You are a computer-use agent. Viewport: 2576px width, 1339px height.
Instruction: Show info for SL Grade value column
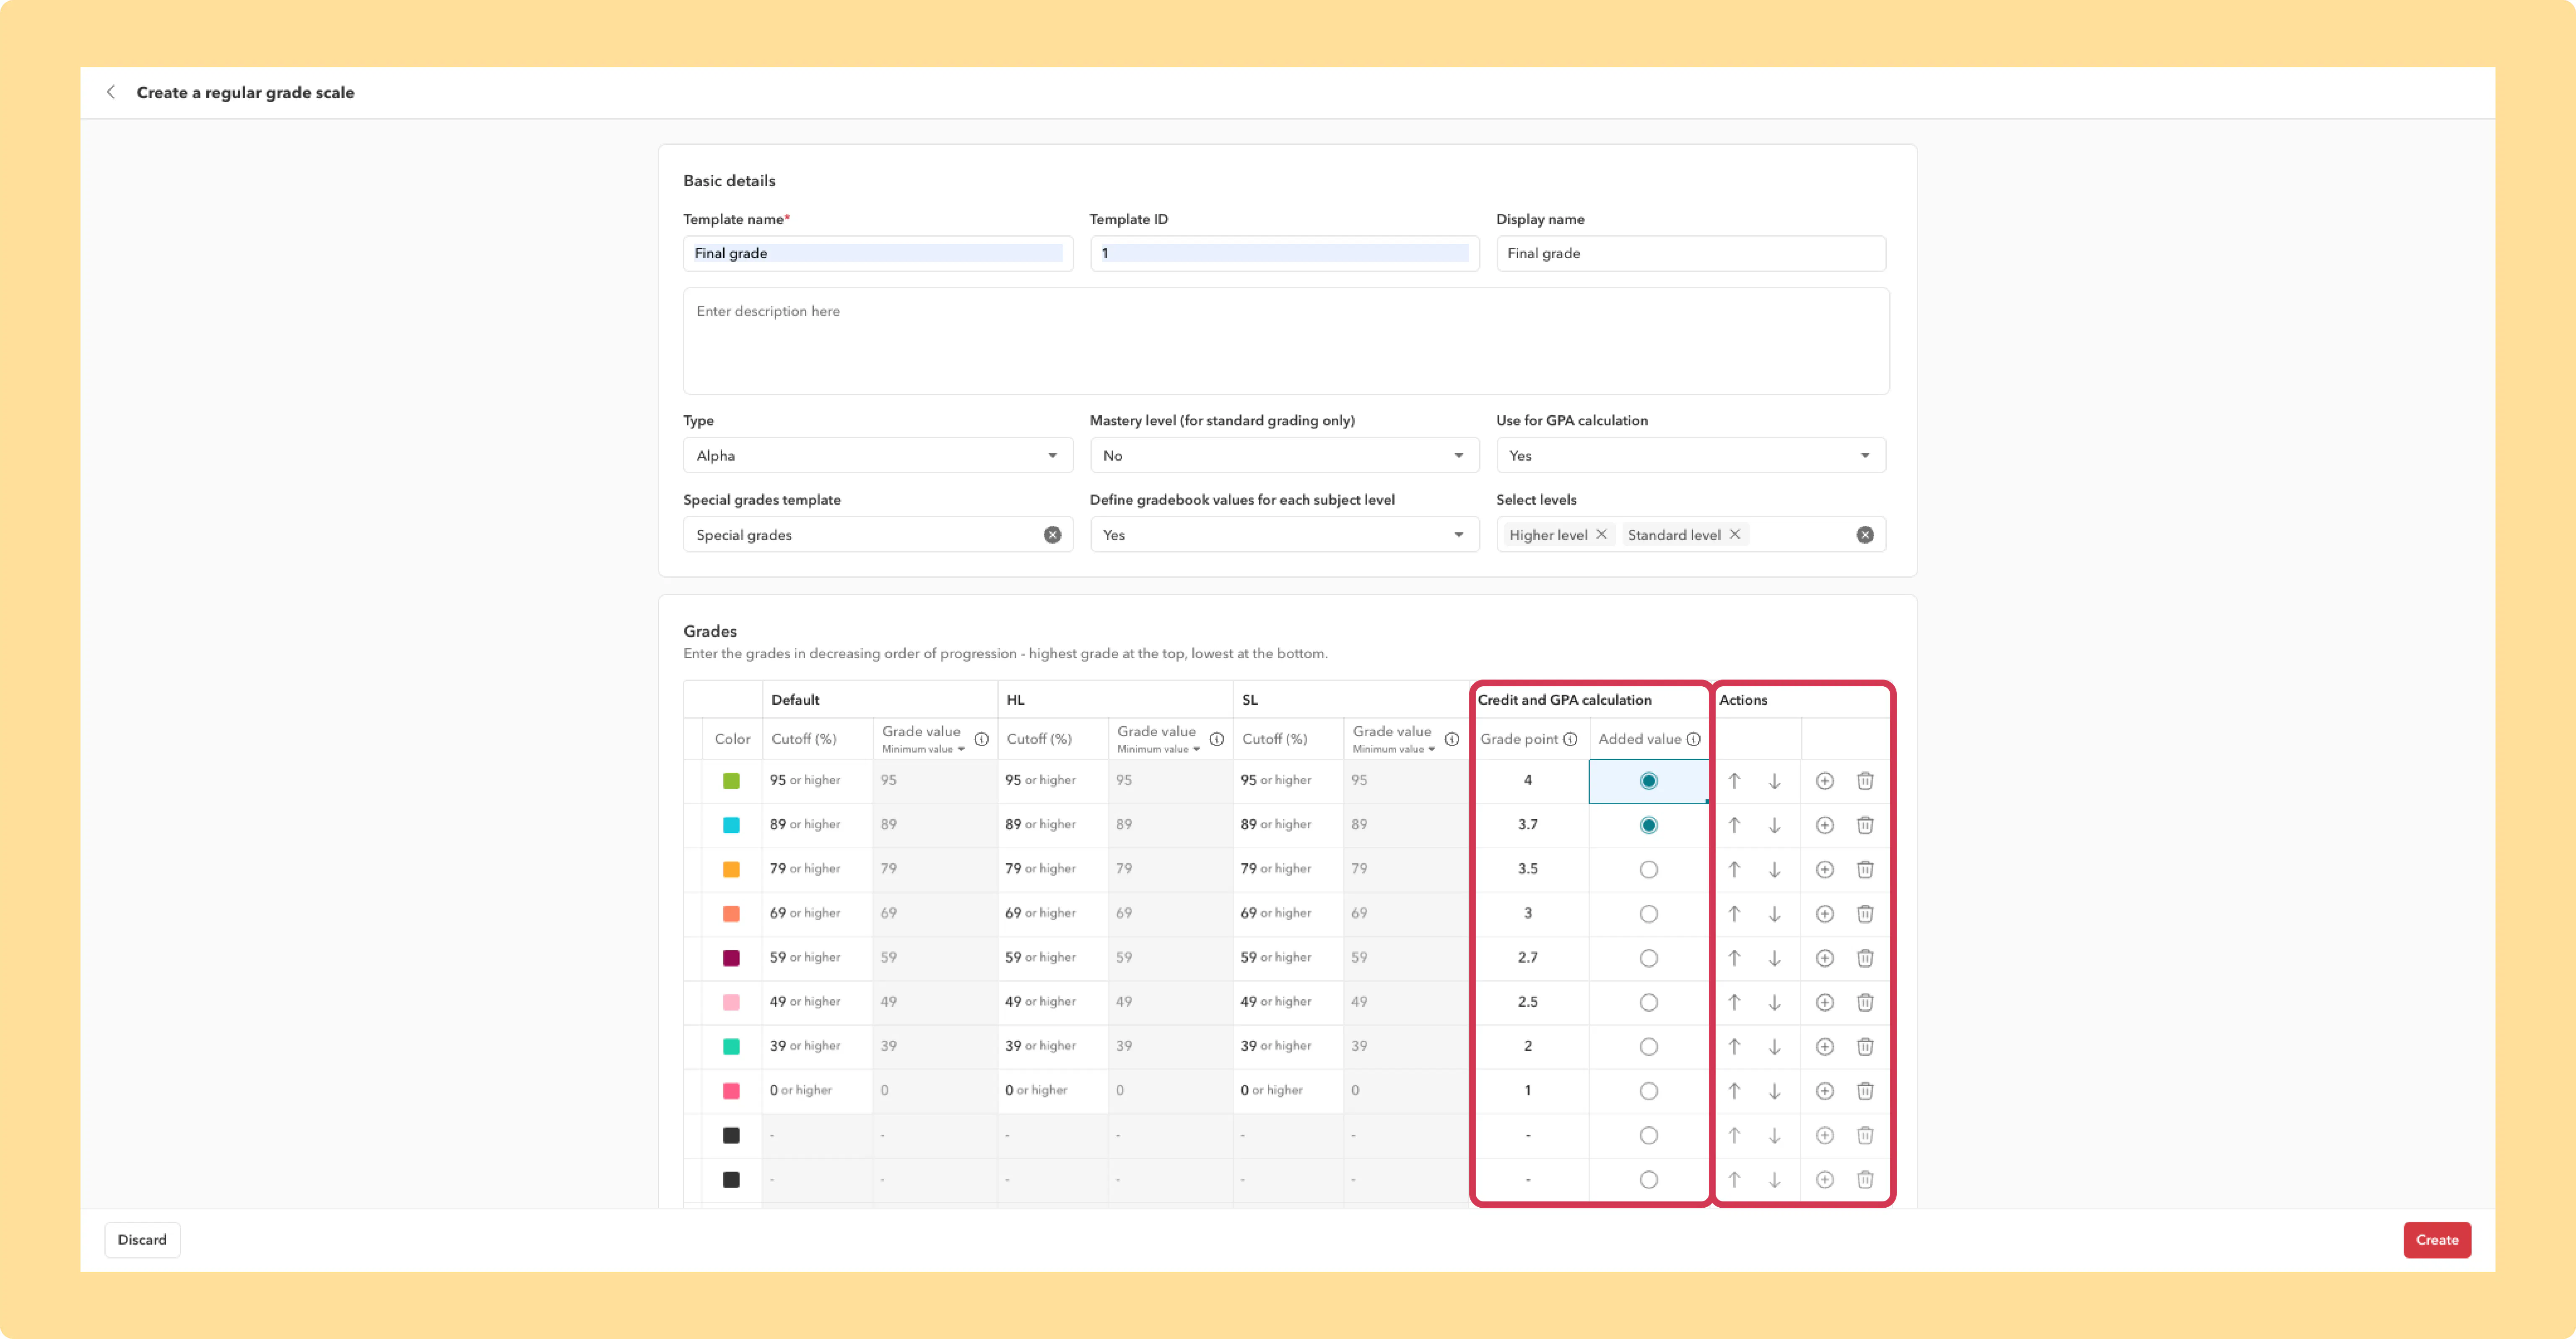[1451, 740]
